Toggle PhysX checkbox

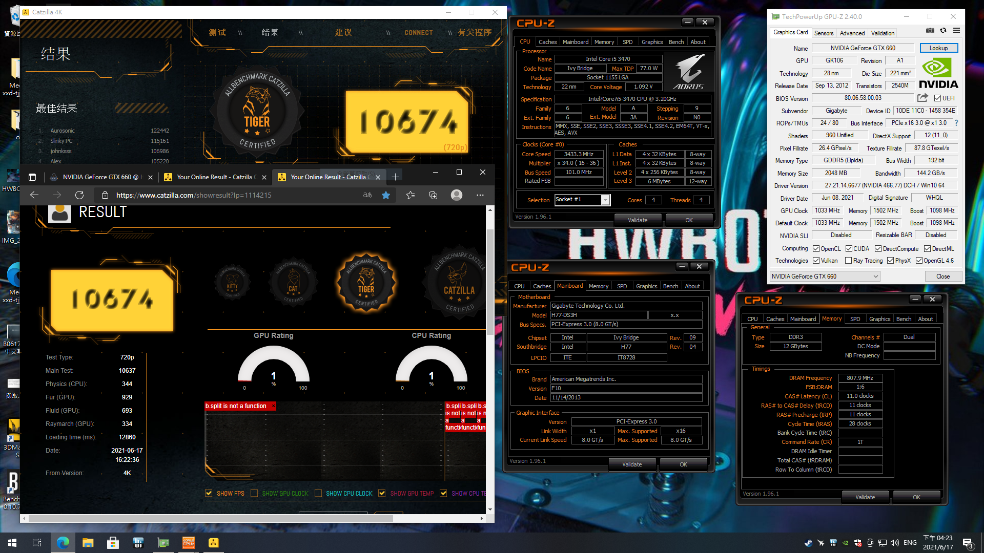coord(890,261)
